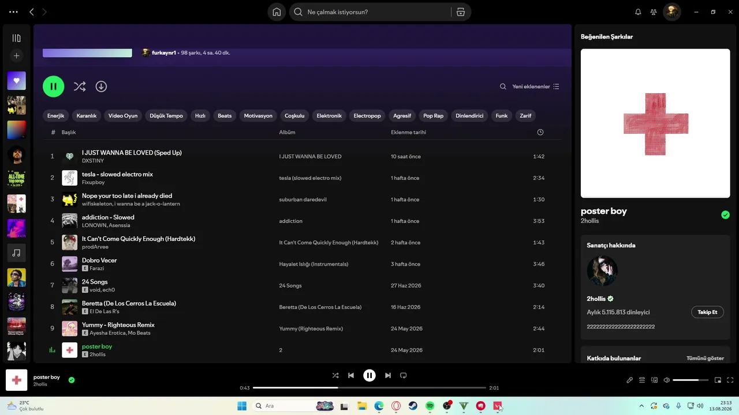
Task: Sort by duration clock icon
Action: tap(540, 133)
